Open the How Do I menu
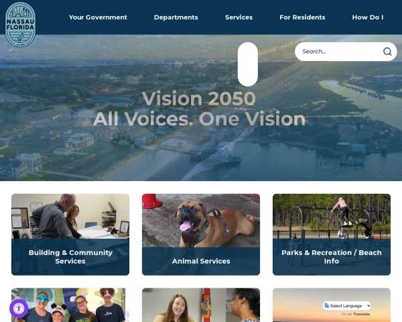Viewport: 402px width, 322px height. 368,17
